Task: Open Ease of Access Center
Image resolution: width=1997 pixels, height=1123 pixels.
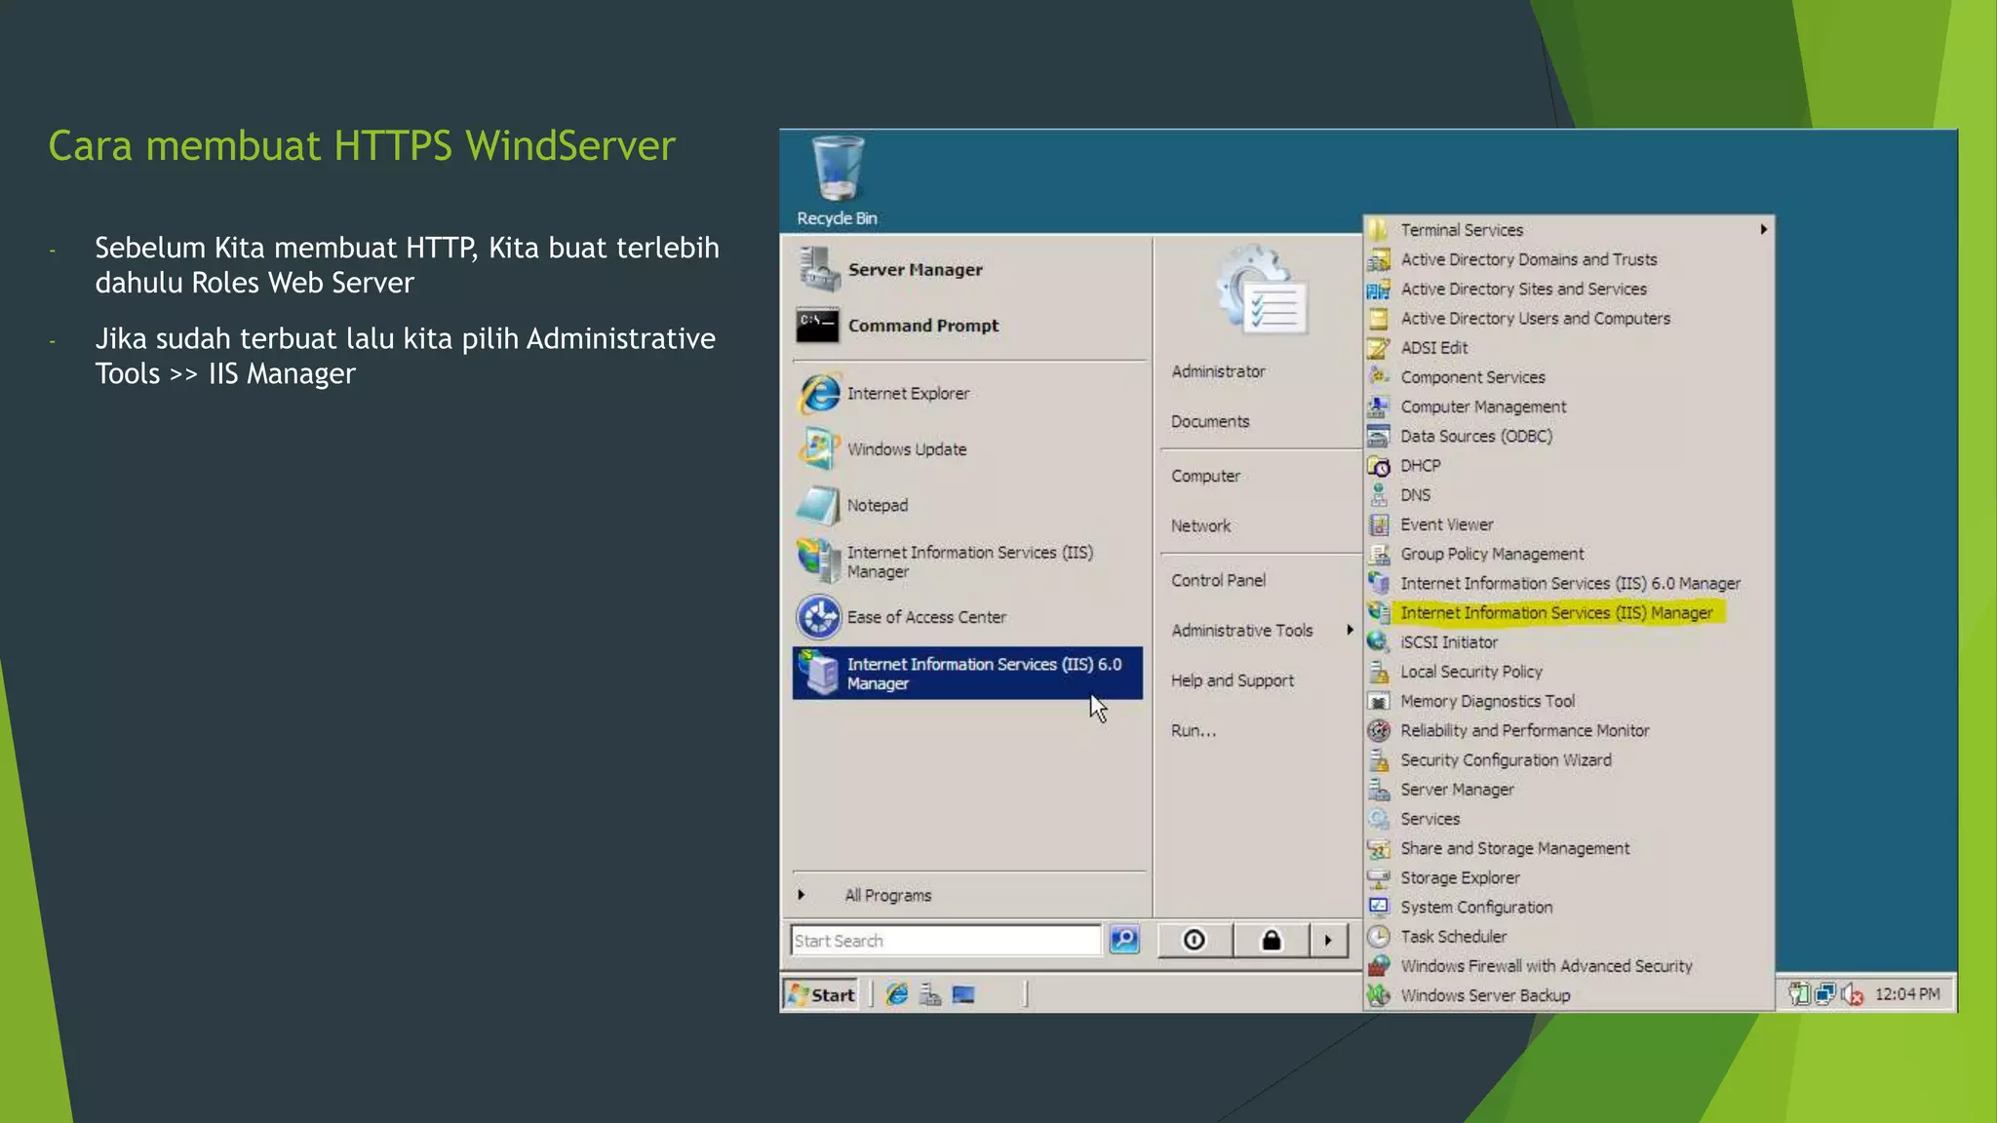Action: [x=925, y=617]
